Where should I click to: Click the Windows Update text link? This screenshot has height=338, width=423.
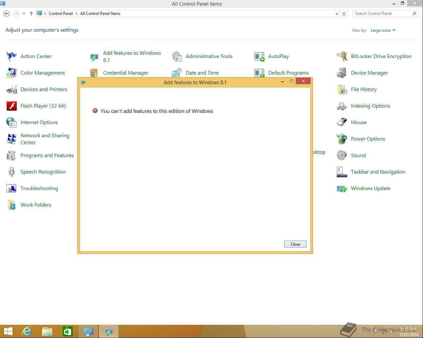(370, 188)
